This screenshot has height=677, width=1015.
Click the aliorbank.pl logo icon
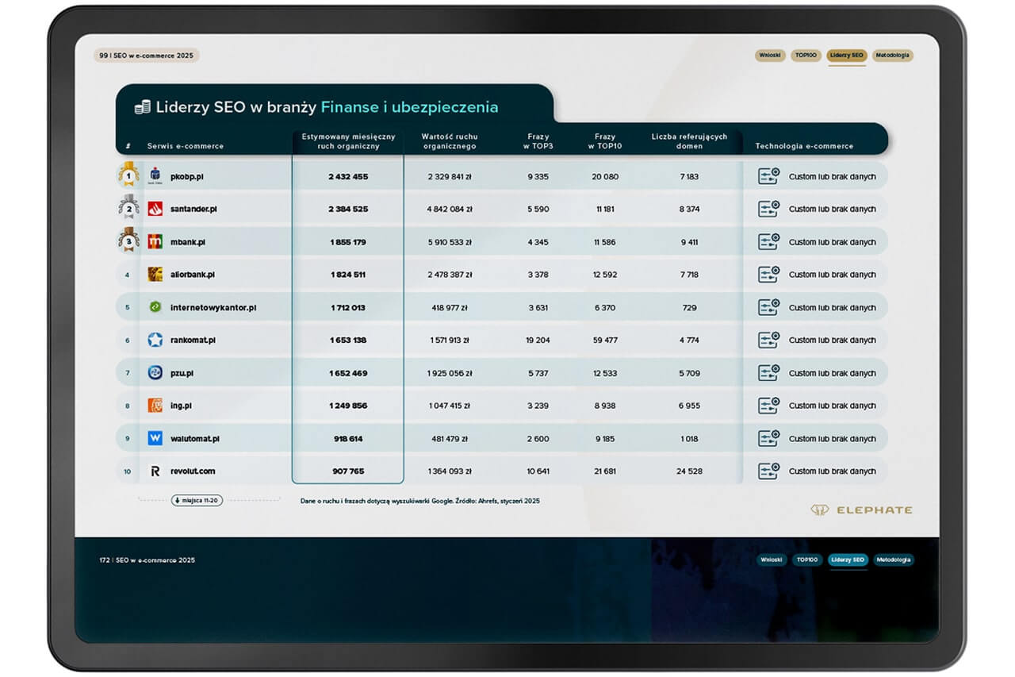point(155,275)
